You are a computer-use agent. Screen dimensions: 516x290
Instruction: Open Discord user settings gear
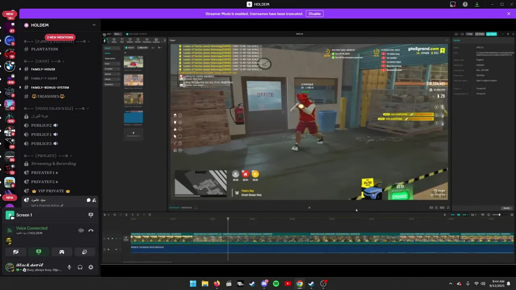(x=91, y=267)
